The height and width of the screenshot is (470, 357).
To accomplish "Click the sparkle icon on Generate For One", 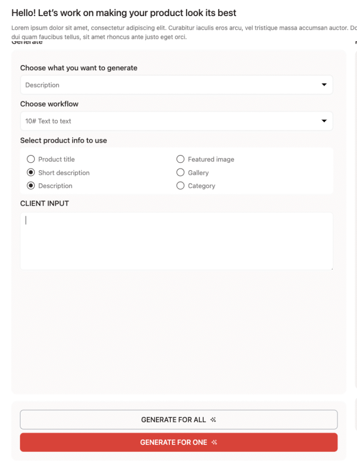I will point(214,442).
